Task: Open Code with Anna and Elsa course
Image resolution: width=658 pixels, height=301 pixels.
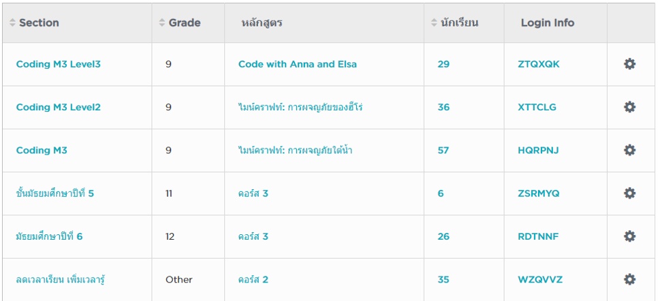Action: pyautogui.click(x=298, y=64)
